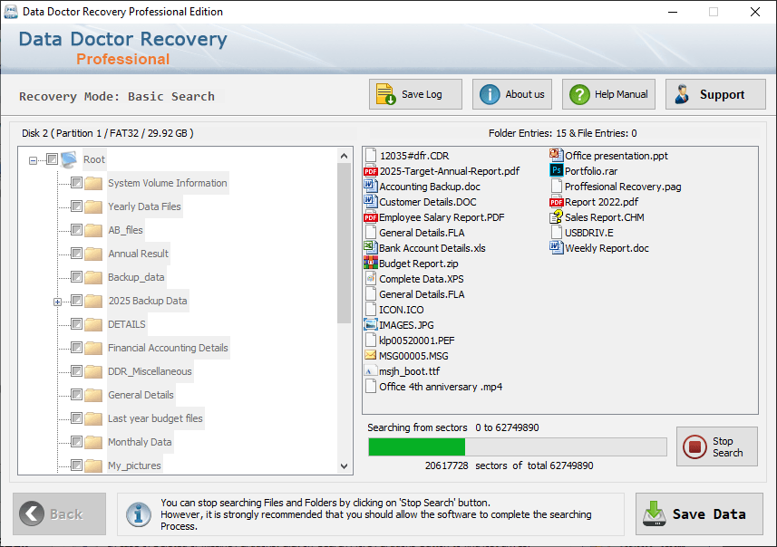The height and width of the screenshot is (547, 777).
Task: Toggle the My_pictures checkbox
Action: [x=76, y=465]
